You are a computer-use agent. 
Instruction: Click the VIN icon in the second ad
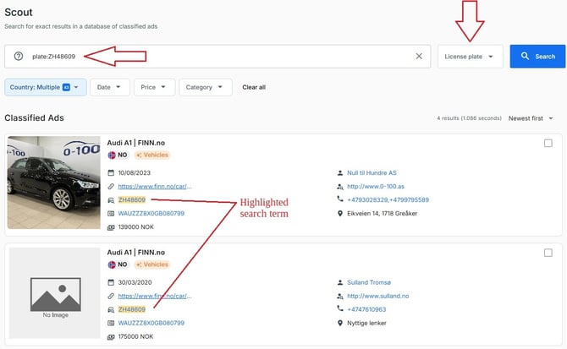tap(111, 323)
